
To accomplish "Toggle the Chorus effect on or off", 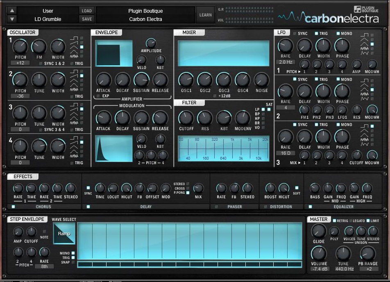I will coord(13,206).
